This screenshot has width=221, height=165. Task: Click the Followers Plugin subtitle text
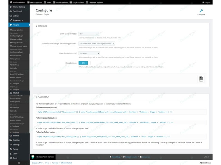42,14
